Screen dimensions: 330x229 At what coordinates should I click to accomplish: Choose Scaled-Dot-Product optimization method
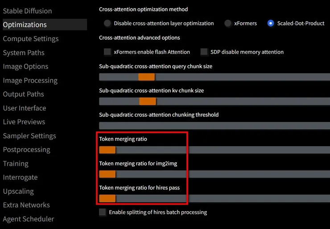click(271, 23)
